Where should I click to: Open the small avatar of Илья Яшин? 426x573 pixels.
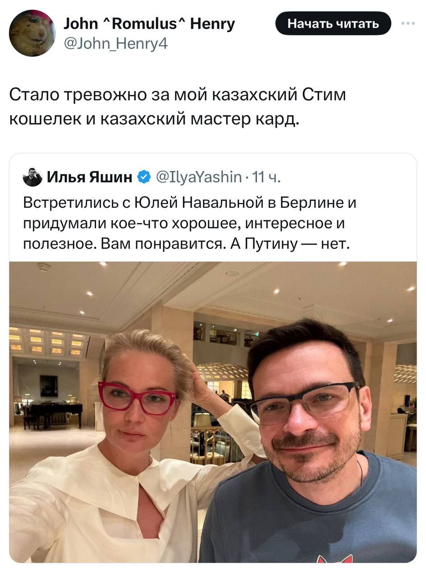pyautogui.click(x=32, y=177)
